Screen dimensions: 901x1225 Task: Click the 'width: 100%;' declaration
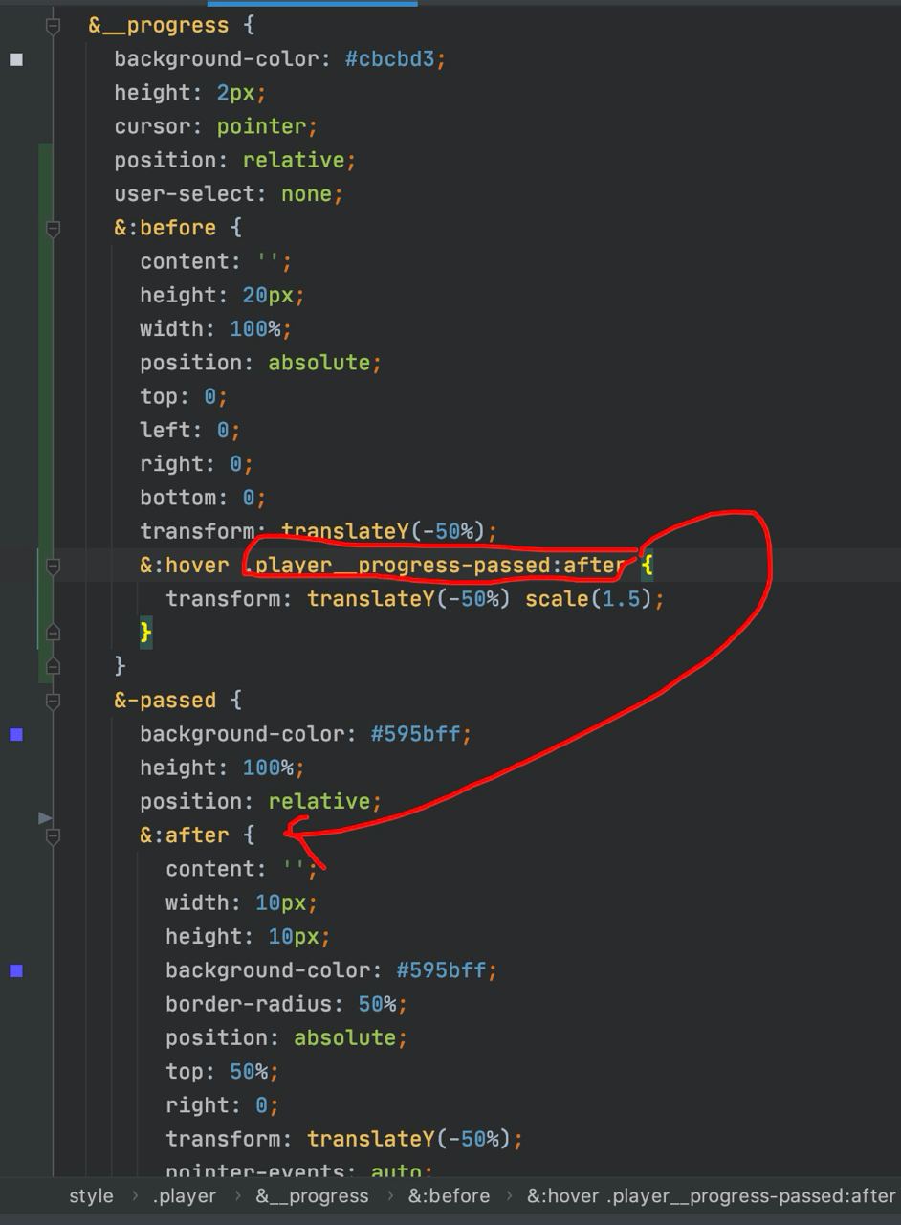[215, 329]
